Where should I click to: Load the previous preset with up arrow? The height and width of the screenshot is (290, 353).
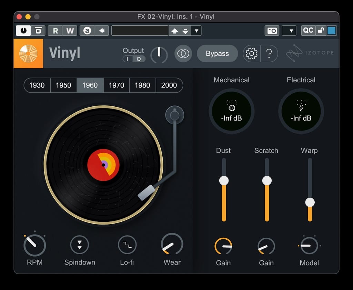coord(175,31)
